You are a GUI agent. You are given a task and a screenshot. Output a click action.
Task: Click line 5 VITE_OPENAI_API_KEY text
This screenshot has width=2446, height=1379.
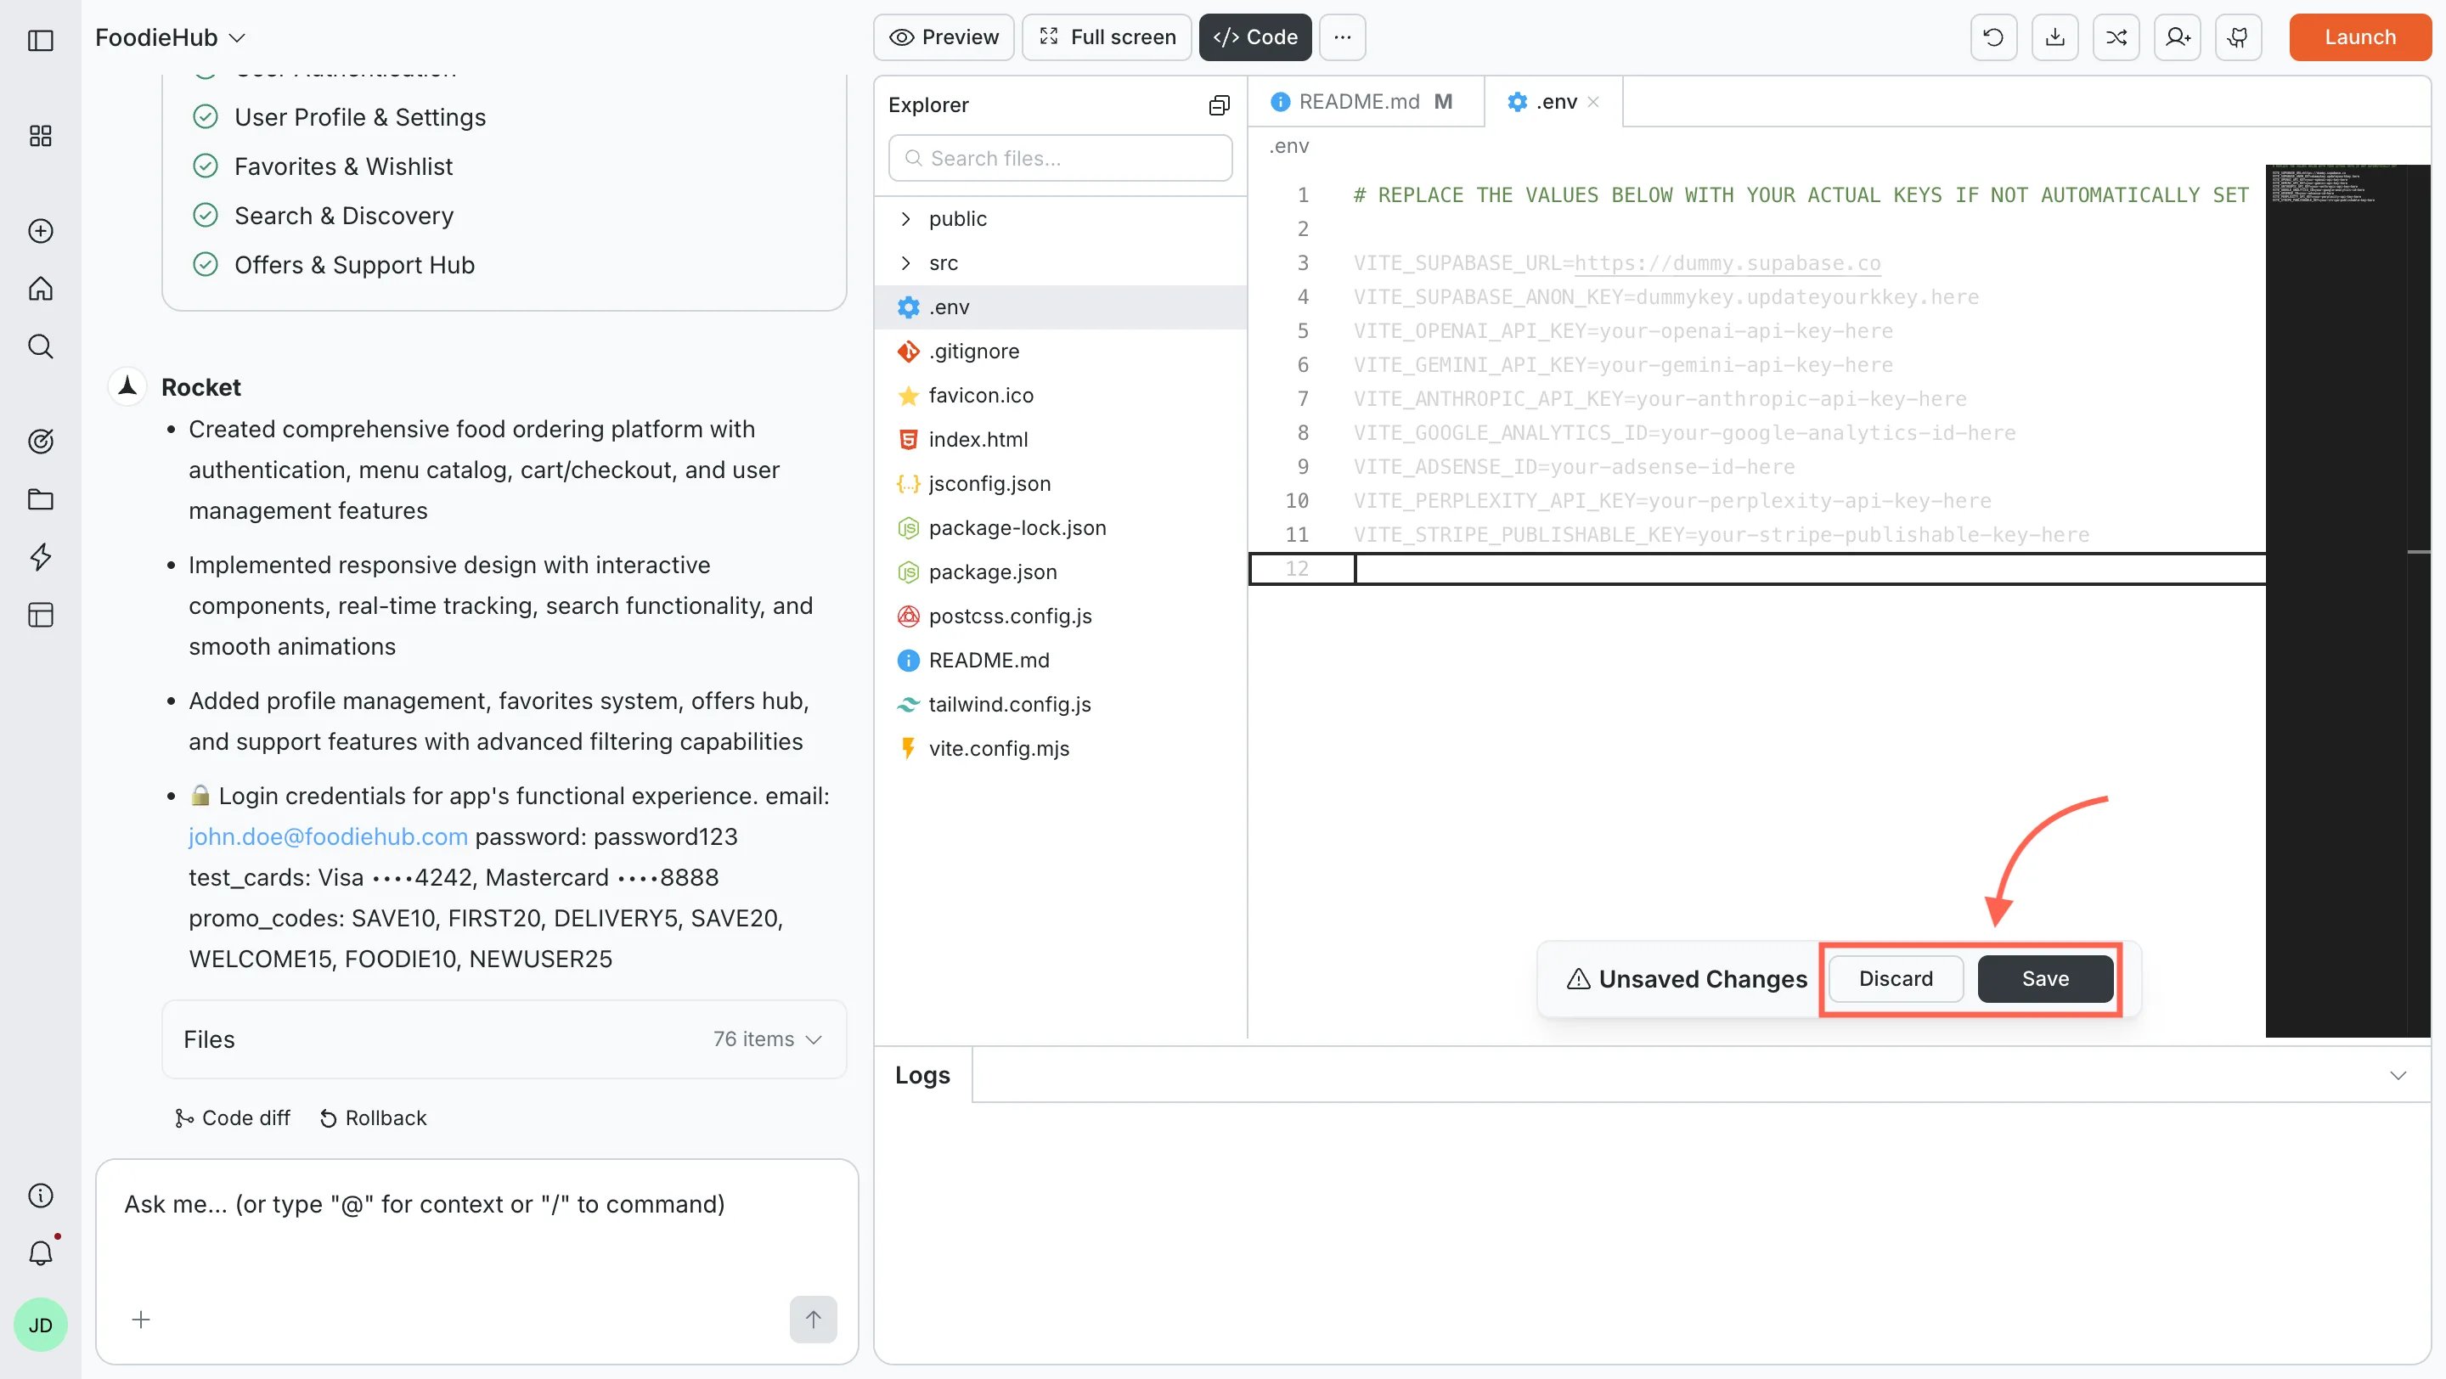(x=1623, y=331)
